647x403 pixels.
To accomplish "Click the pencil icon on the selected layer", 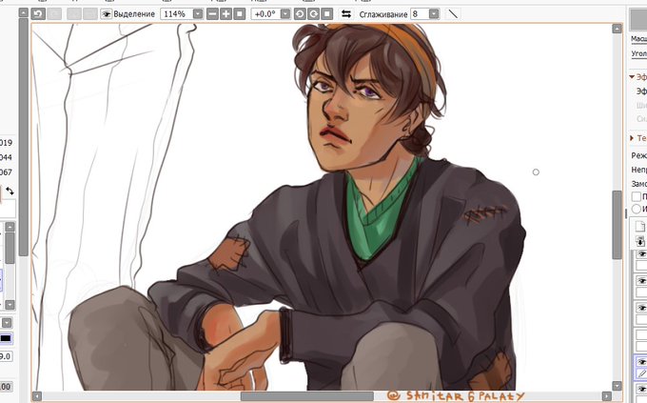I will click(x=641, y=373).
